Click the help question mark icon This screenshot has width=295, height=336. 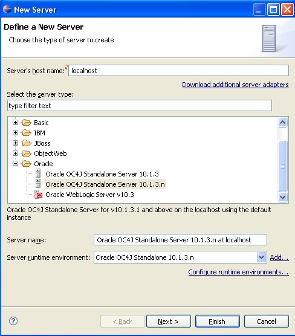point(13,321)
